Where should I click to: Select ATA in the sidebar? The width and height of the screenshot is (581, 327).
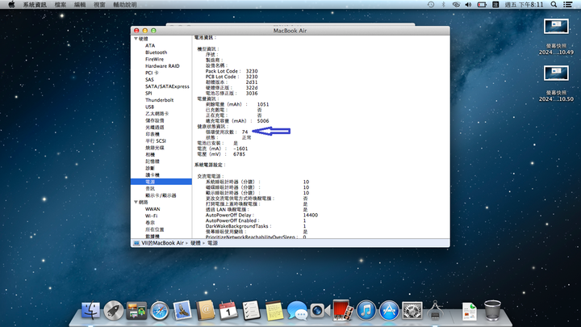point(150,45)
